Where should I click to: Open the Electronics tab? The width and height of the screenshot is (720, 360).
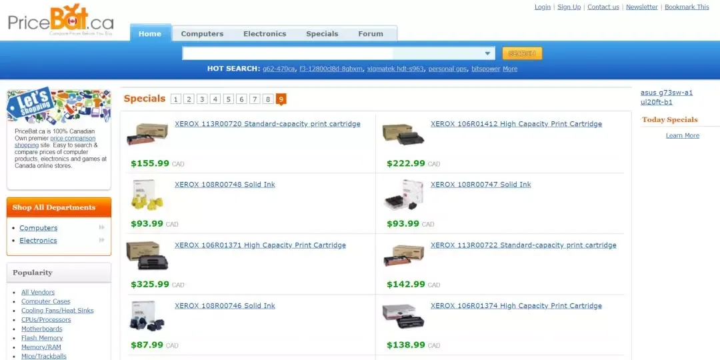pos(265,33)
